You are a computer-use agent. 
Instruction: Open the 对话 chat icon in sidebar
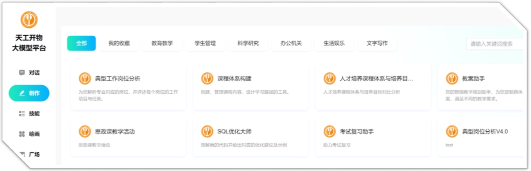[x=22, y=73]
